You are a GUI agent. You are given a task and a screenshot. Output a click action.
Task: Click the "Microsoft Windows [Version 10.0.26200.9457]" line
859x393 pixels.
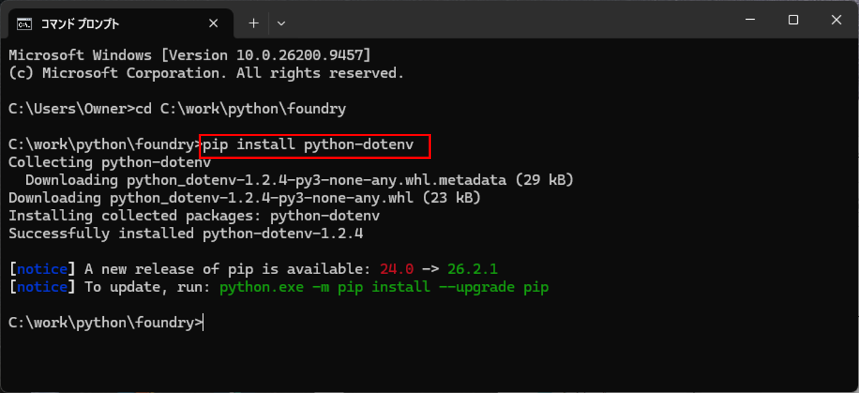tap(190, 55)
